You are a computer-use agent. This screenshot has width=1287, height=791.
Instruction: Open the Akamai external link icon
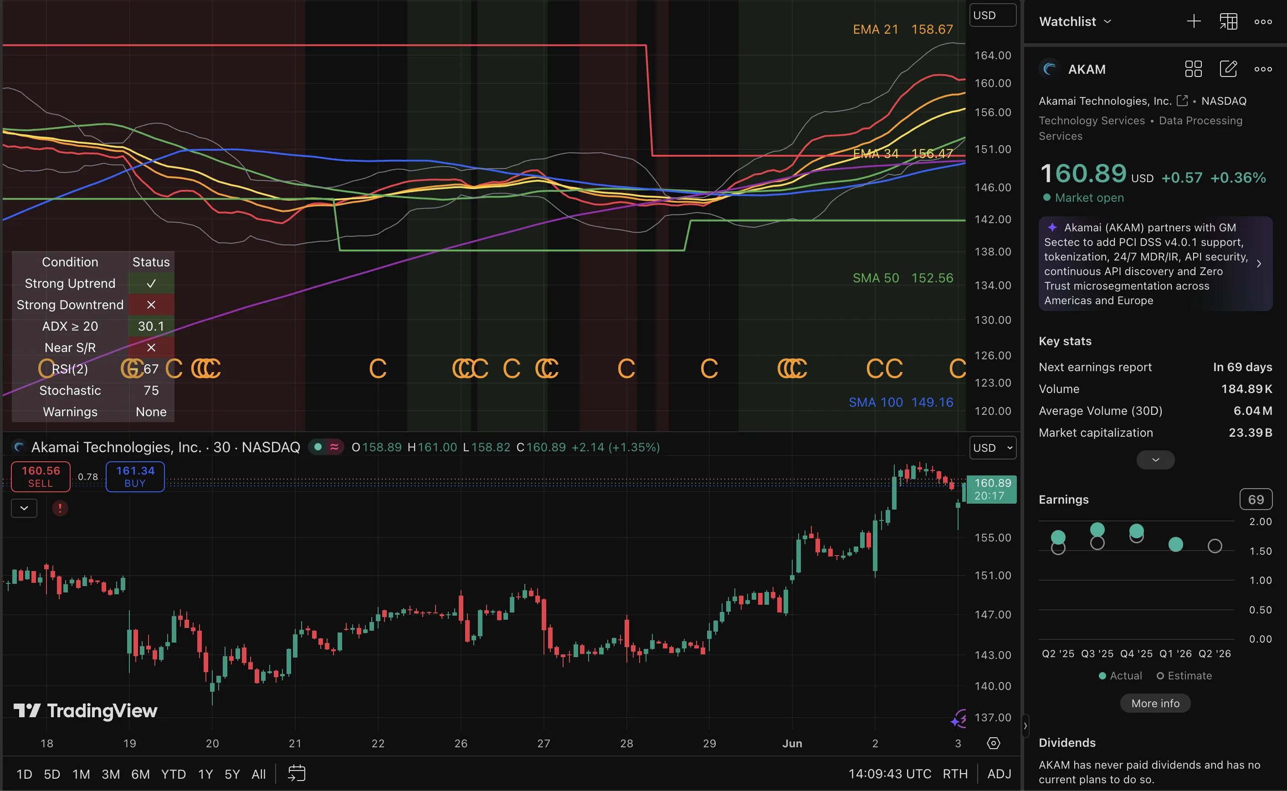tap(1182, 101)
